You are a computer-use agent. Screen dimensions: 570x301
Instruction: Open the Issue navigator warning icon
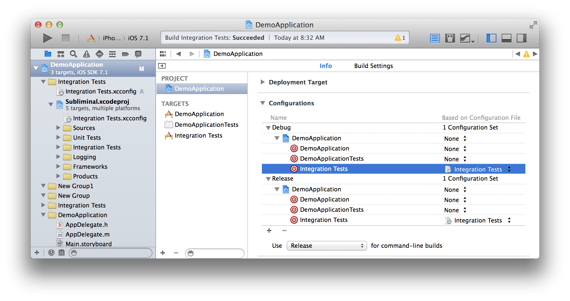tap(86, 54)
